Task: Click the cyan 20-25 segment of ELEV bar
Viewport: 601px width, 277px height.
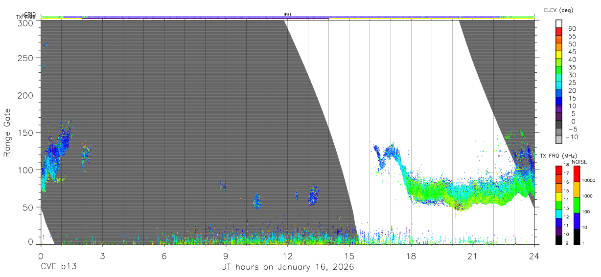Action: pyautogui.click(x=559, y=86)
